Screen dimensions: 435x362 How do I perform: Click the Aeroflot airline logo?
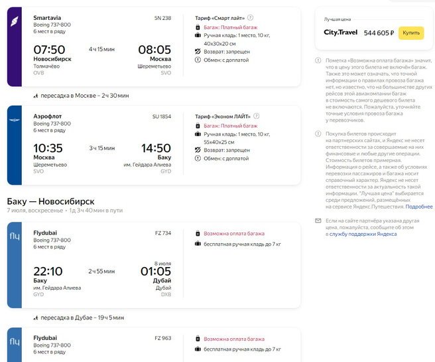tap(15, 120)
